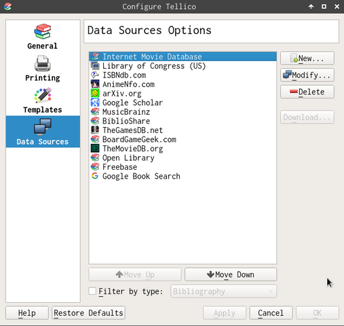Viewport: 344px width, 326px height.
Task: Click the AnimeNfo.com anime face icon
Action: tap(95, 84)
